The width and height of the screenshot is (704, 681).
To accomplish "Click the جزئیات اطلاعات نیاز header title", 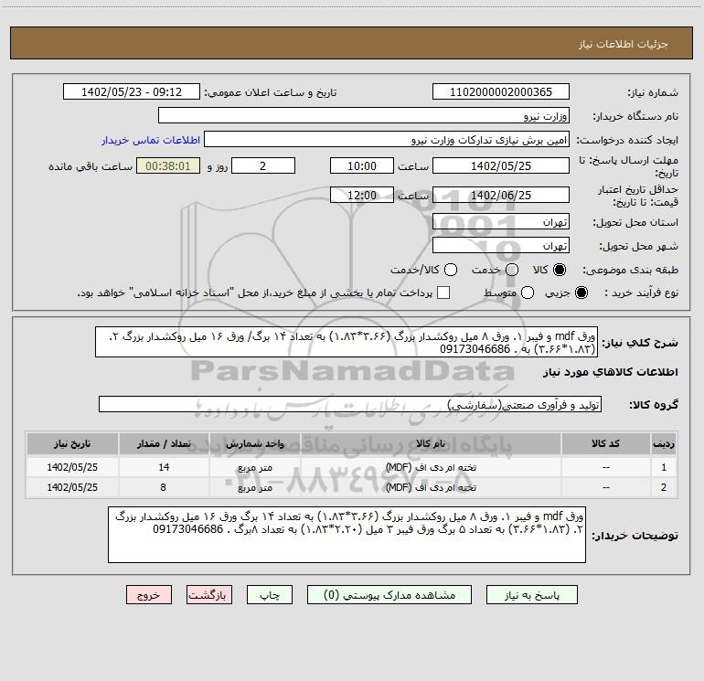I will click(x=623, y=44).
